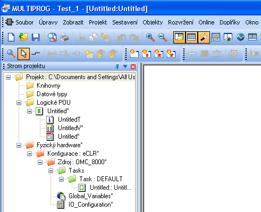Collapse the Tasks folder node
This screenshot has height=212, width=261.
coord(50,171)
